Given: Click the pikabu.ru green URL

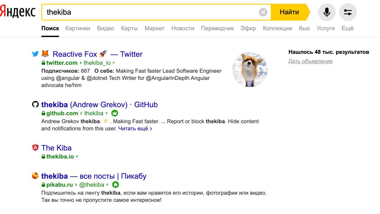Looking at the screenshot, I should [59, 185].
